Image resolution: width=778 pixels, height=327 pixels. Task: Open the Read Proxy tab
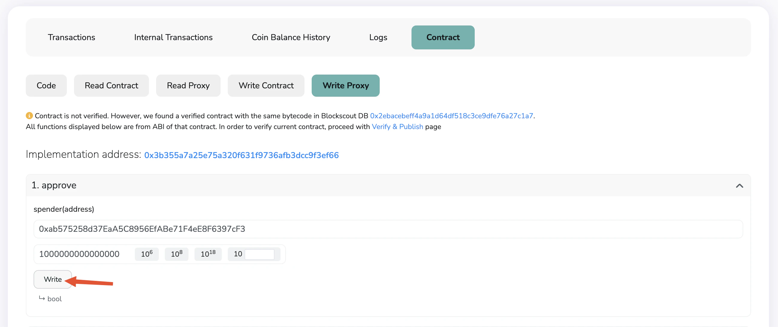188,85
